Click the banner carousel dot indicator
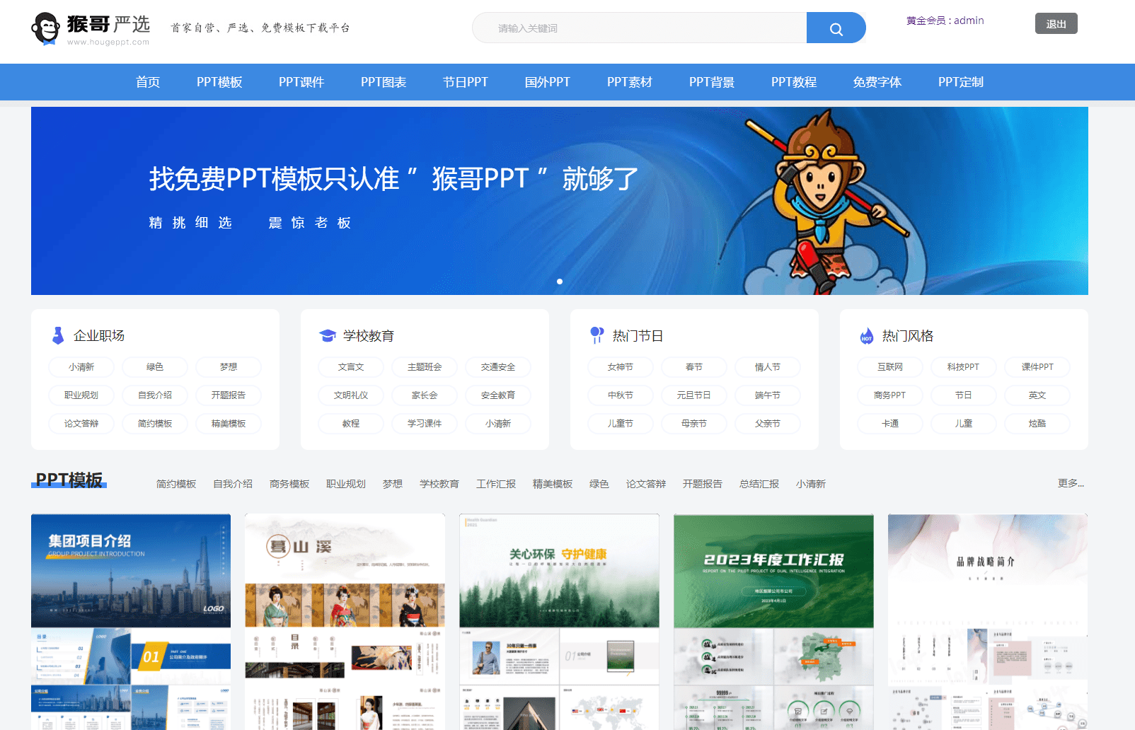Screen dimensions: 1135x730 [x=560, y=282]
